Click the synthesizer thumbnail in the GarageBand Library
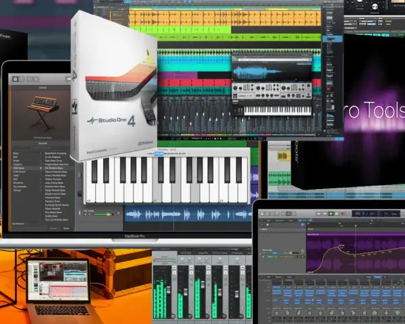 (x=43, y=113)
